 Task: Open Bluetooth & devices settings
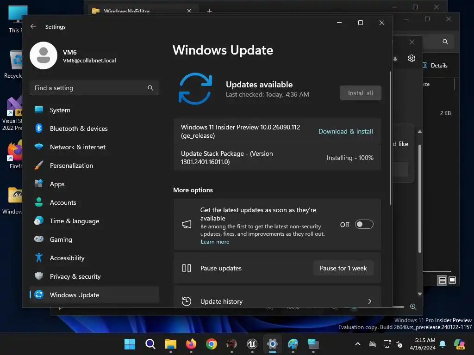point(94,129)
